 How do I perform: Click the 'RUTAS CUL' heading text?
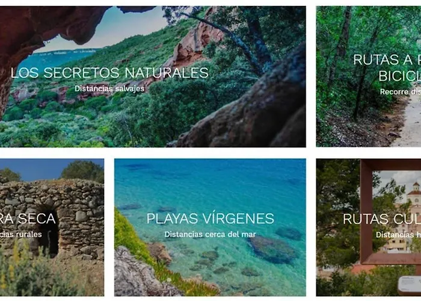click(x=381, y=219)
